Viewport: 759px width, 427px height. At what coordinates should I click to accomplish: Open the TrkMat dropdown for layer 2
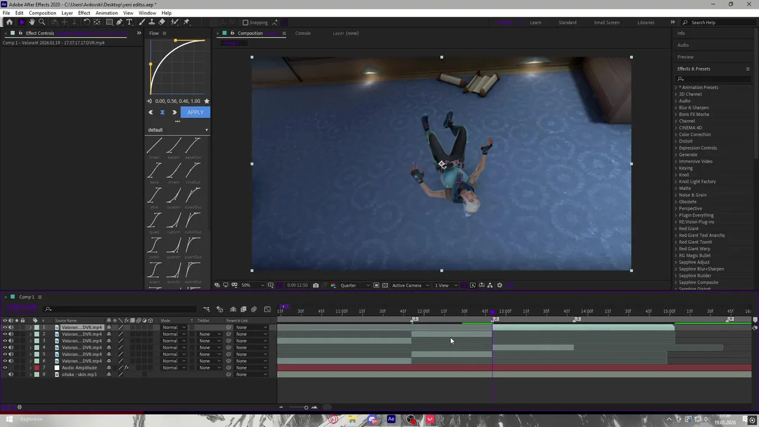[x=210, y=334]
